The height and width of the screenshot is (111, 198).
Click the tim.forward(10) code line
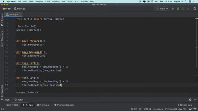(33, 45)
